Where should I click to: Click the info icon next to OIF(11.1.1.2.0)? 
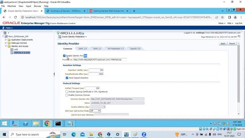pyautogui.click(x=83, y=33)
